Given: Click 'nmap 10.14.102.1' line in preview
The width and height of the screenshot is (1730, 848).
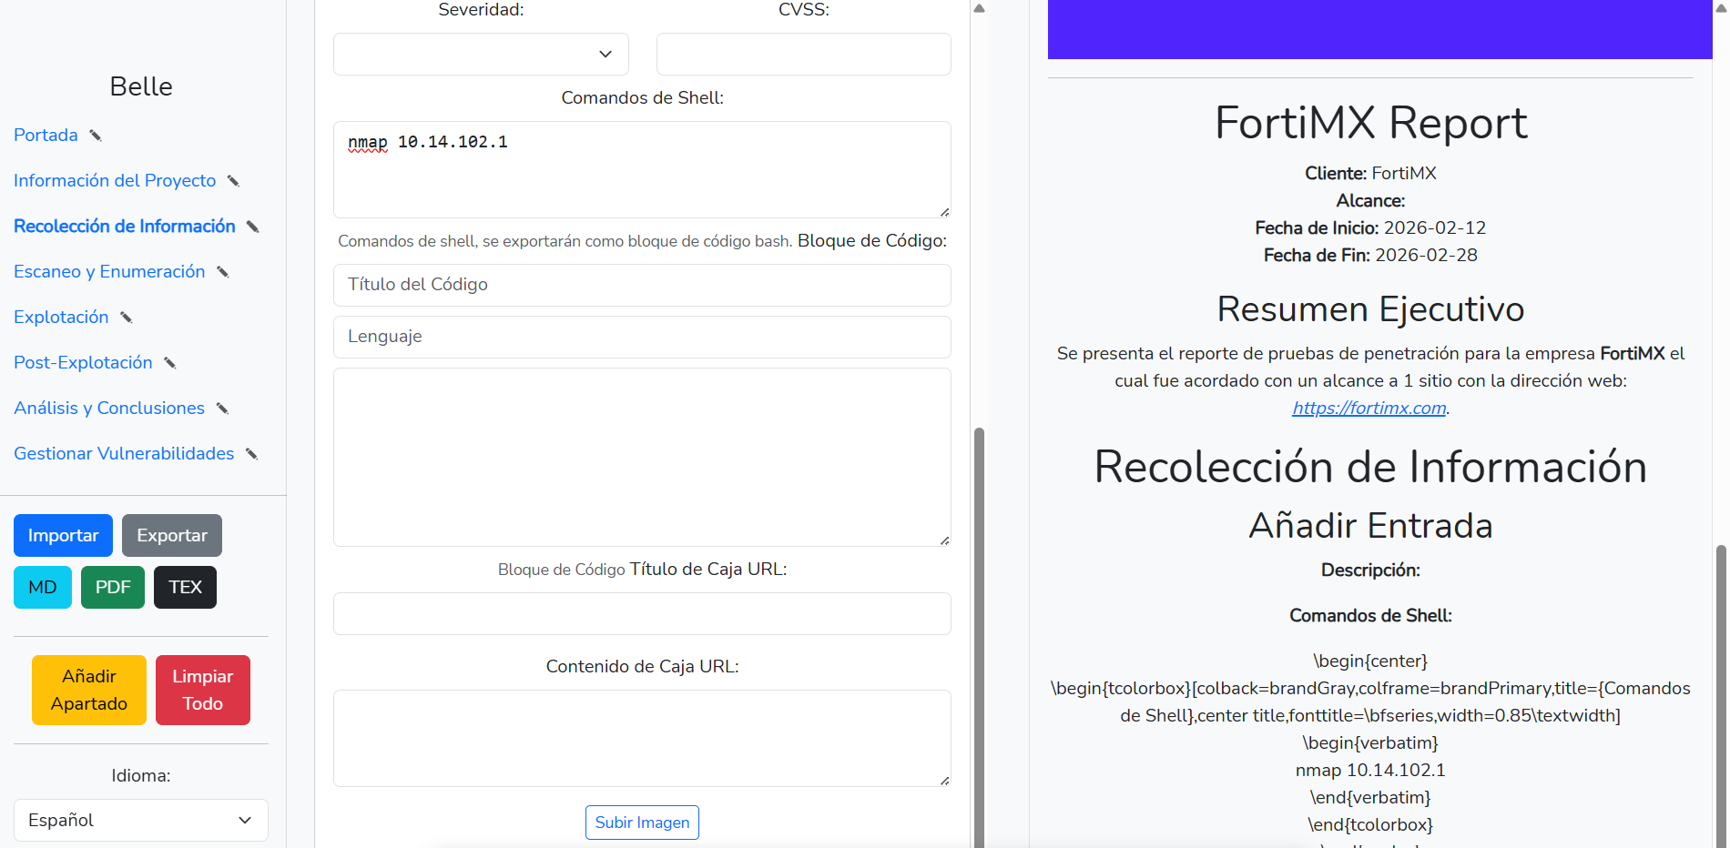Looking at the screenshot, I should pyautogui.click(x=1370, y=770).
